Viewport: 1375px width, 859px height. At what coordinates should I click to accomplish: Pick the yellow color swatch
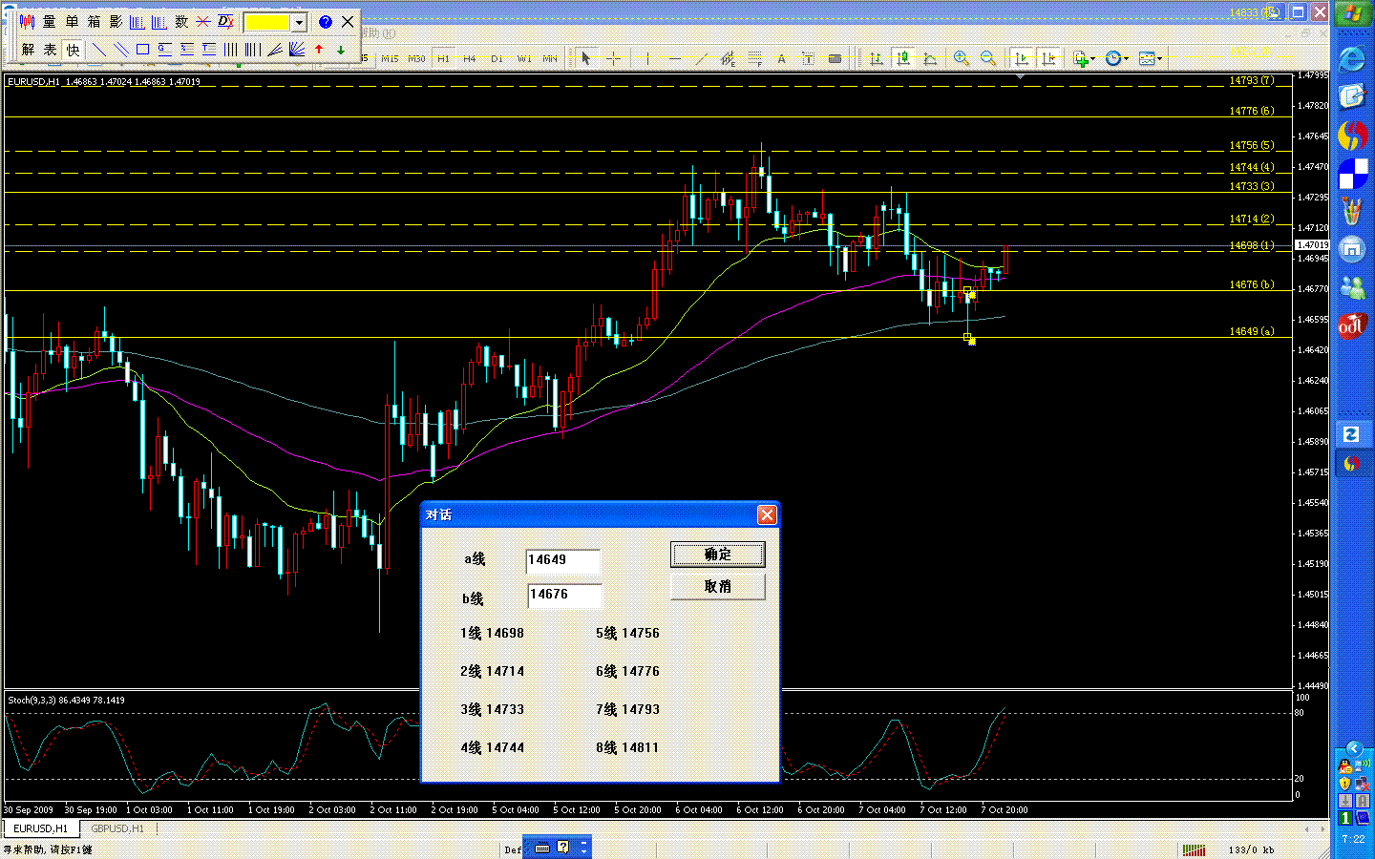pyautogui.click(x=267, y=22)
